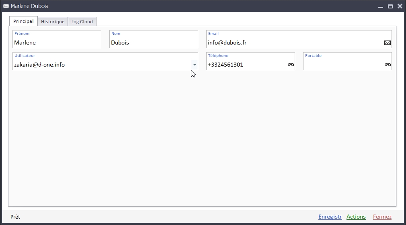Screen dimensions: 406x225
Task: Maximize the Marlene Dubois window
Action: pos(390,6)
